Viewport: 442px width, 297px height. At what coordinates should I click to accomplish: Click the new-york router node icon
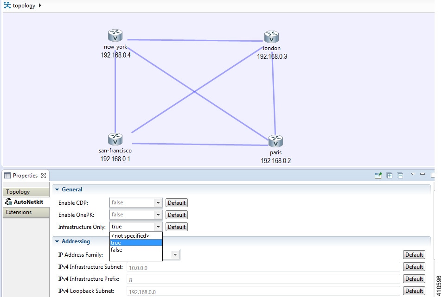click(x=115, y=35)
